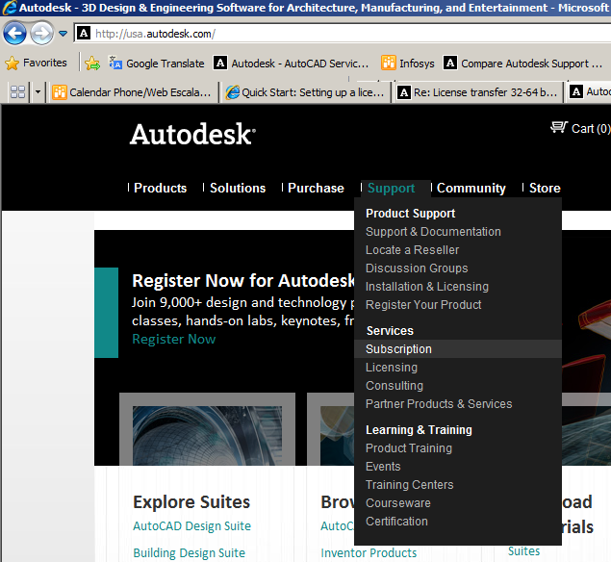Open the Solutions navigation menu
This screenshot has height=562, width=611.
tap(238, 189)
